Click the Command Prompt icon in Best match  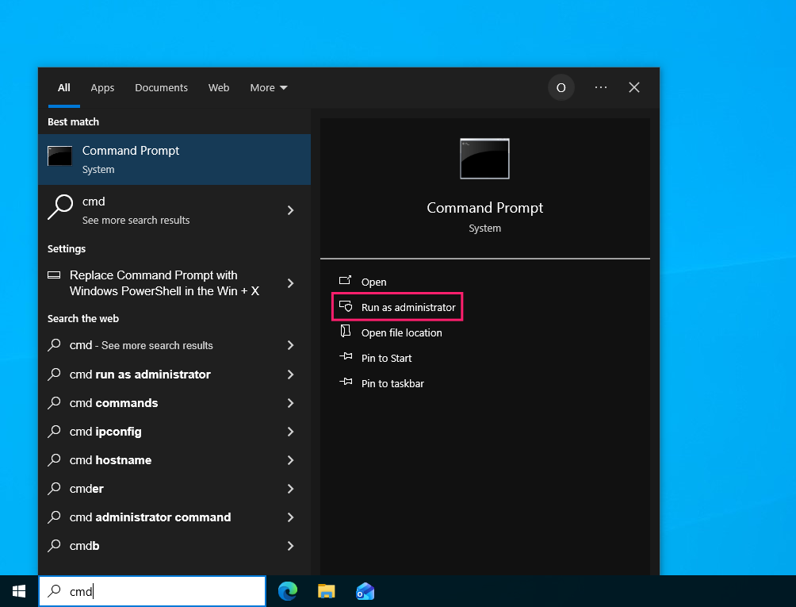point(60,156)
